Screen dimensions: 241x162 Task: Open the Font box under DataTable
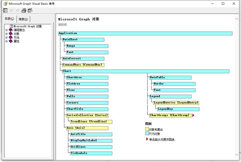(x=175, y=90)
